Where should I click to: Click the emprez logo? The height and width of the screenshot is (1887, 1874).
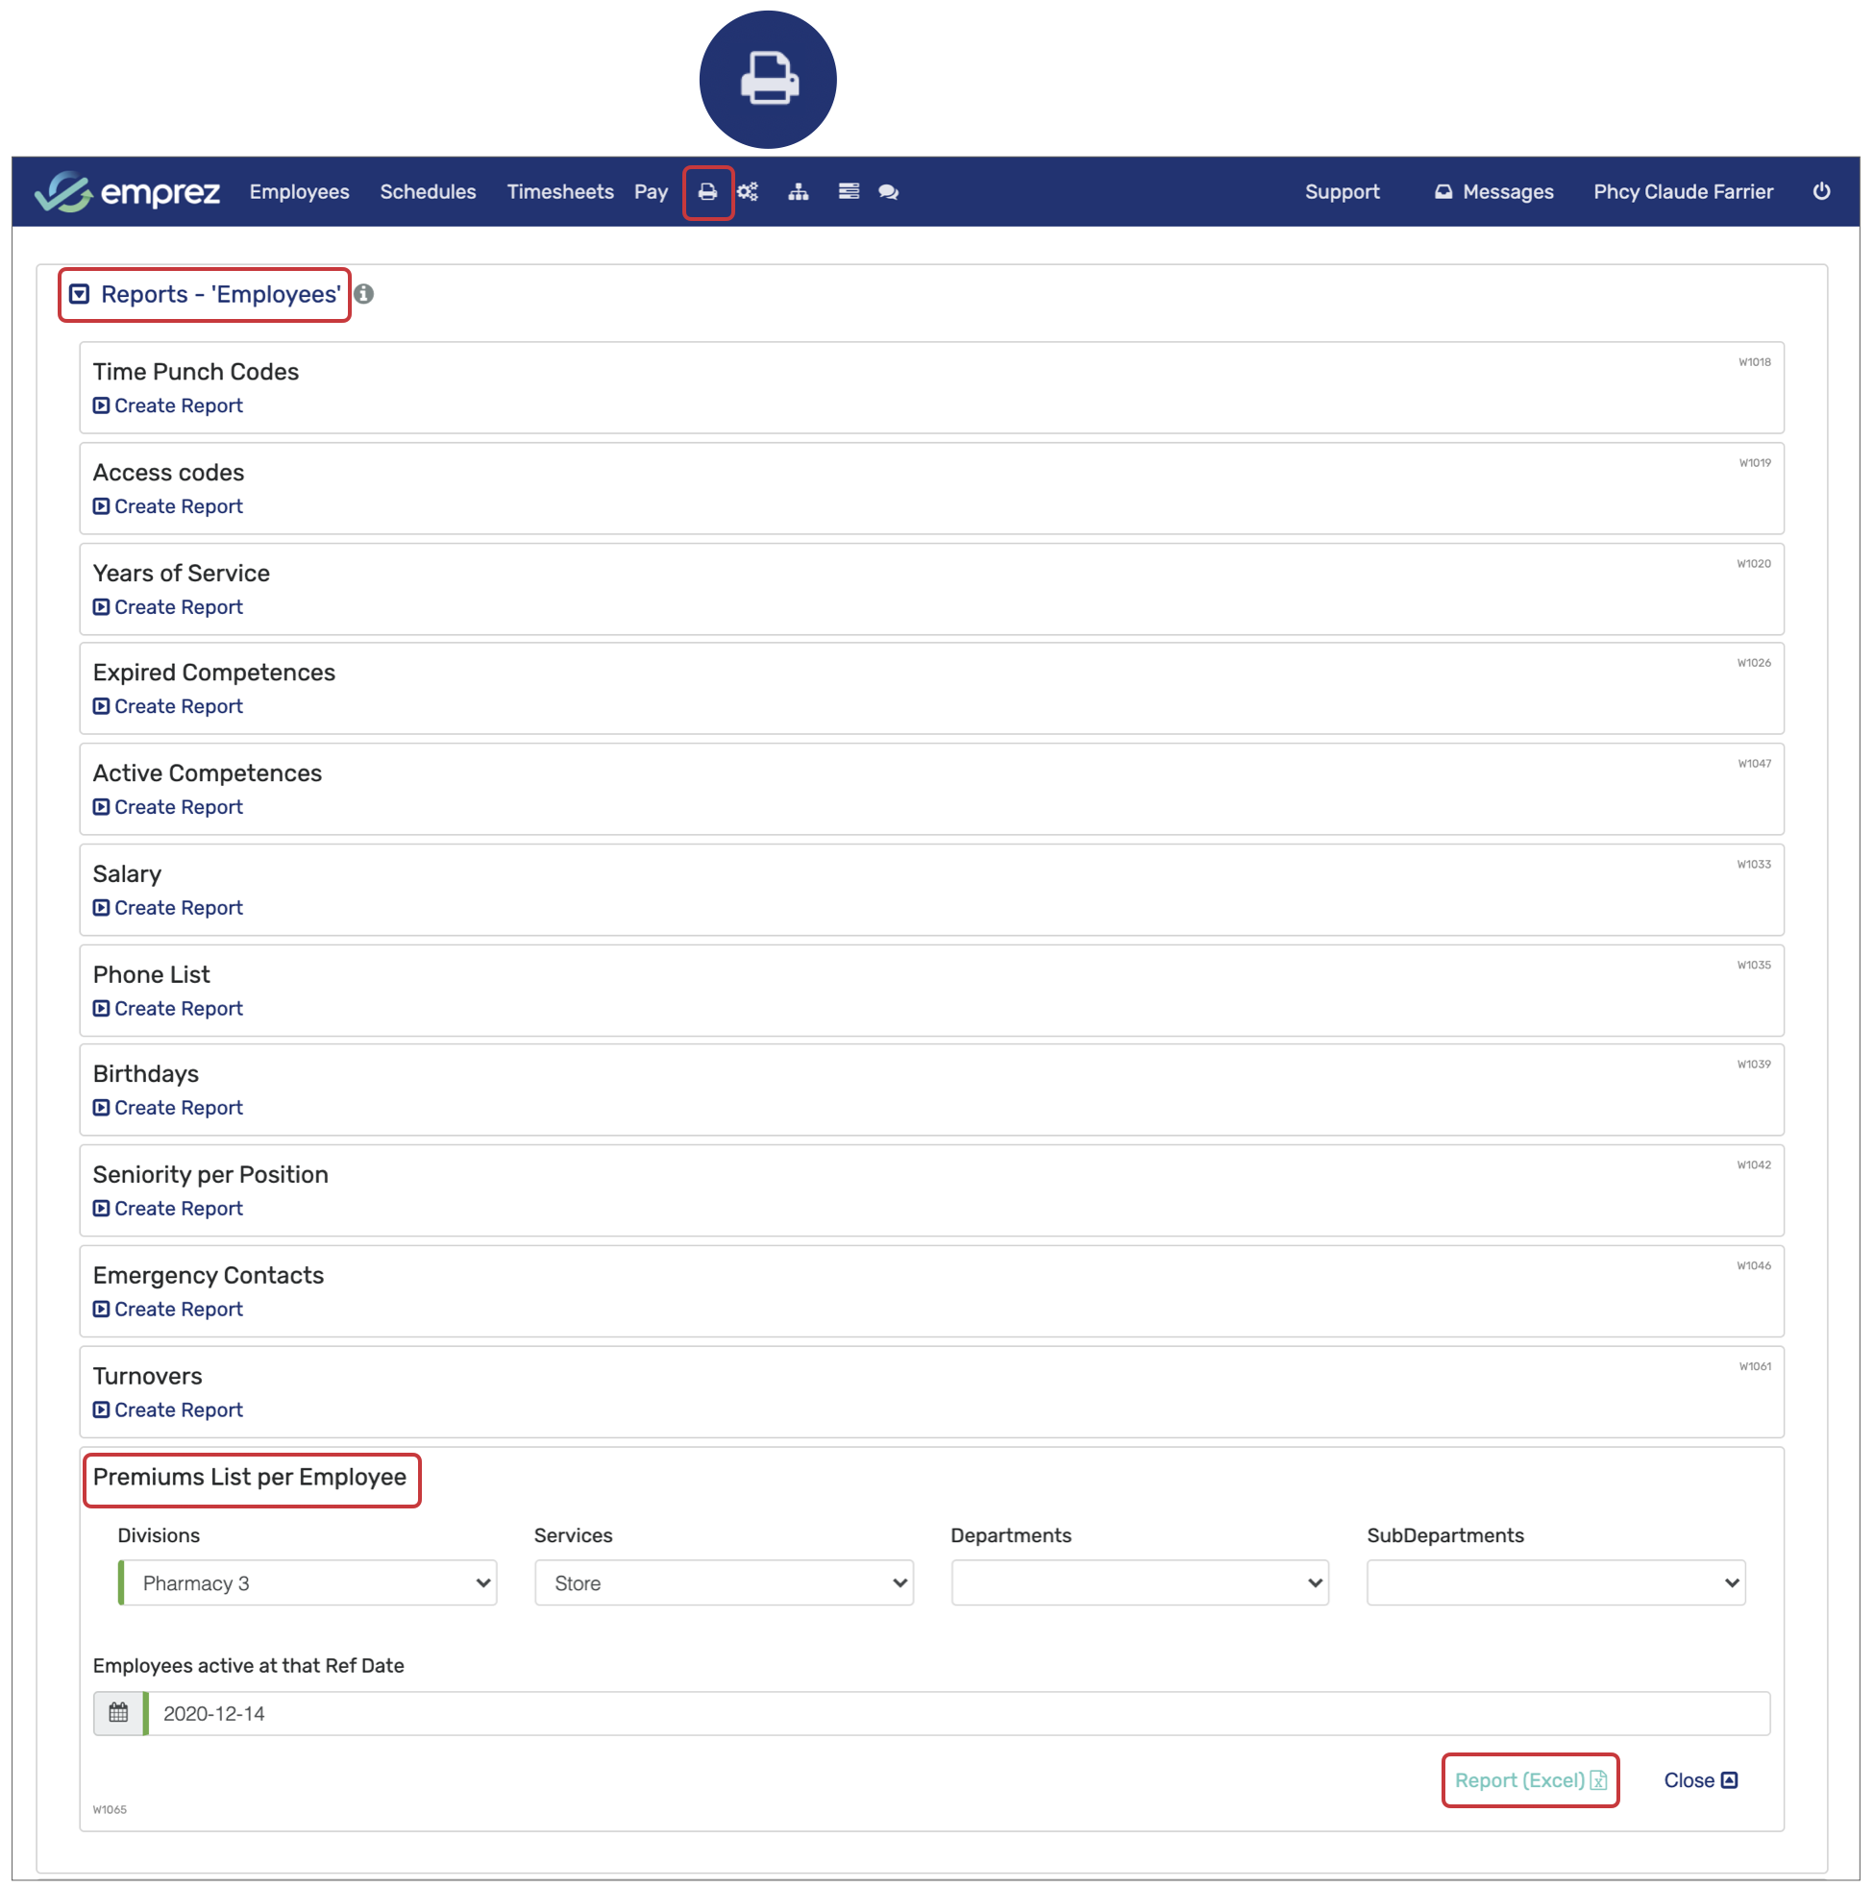127,192
